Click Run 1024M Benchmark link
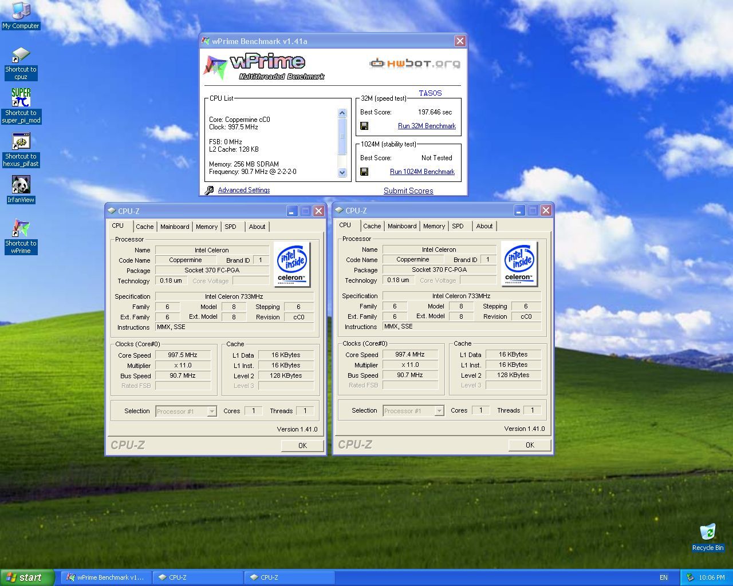The width and height of the screenshot is (733, 586). click(422, 172)
